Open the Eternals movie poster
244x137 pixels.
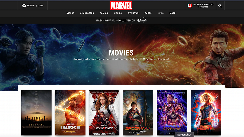tap(36, 113)
